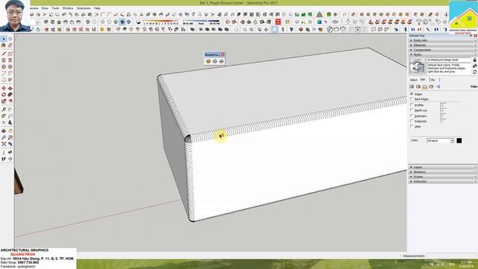Switch to the Mix tab in Styles
Image resolution: width=478 pixels, height=269 pixels.
tap(433, 80)
